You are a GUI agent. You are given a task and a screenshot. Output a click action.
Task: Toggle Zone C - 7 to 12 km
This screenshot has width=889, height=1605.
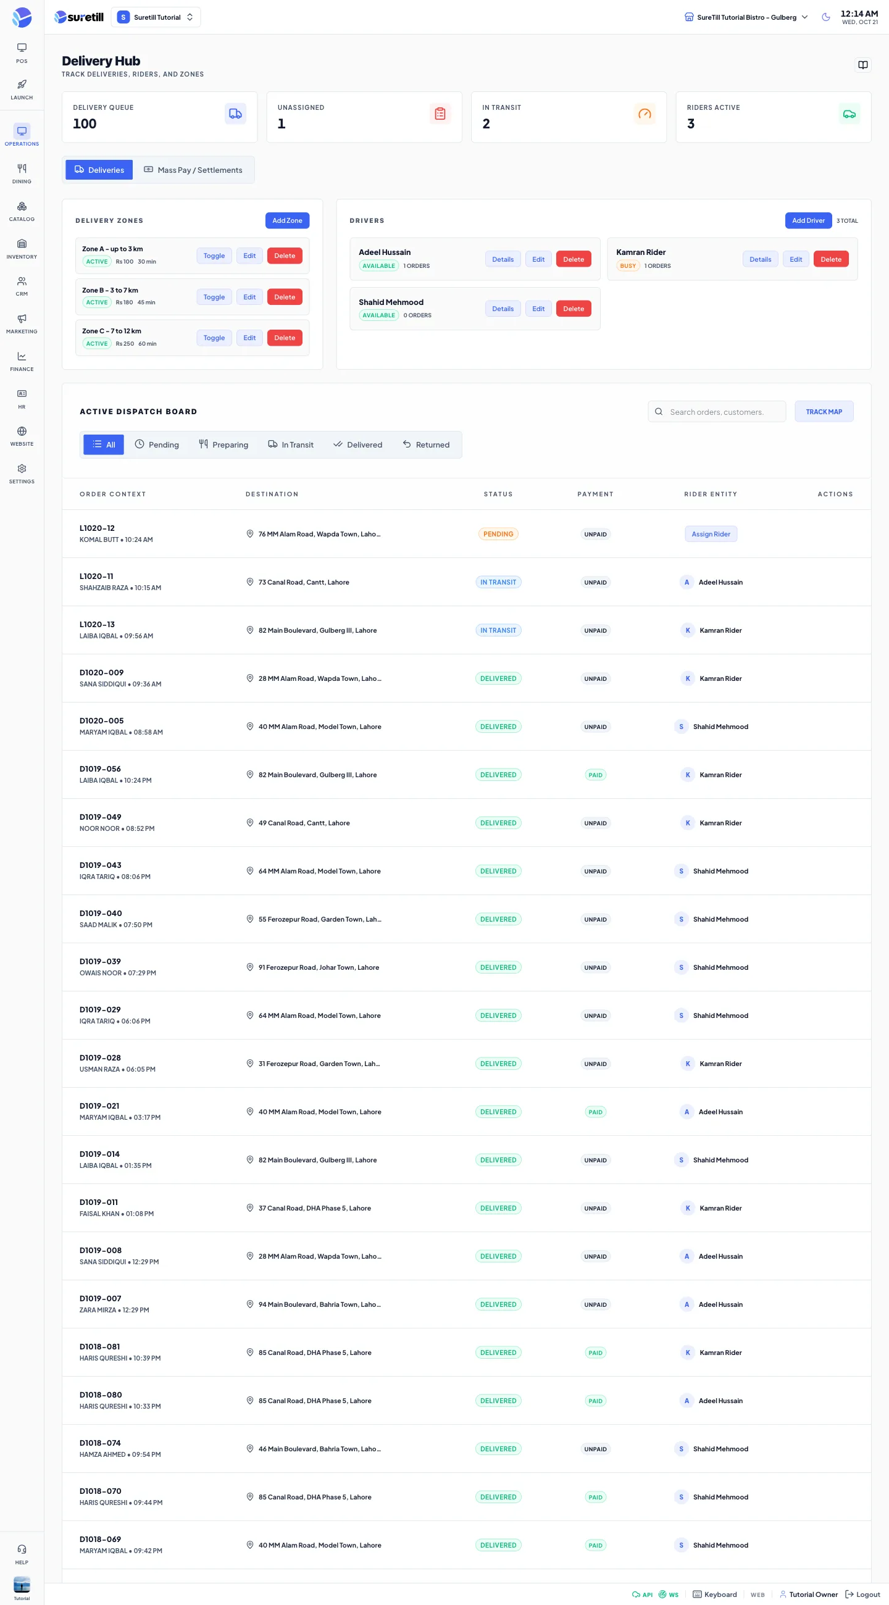pos(214,338)
